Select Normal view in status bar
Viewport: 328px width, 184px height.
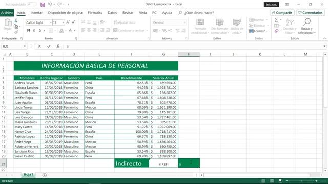point(263,181)
